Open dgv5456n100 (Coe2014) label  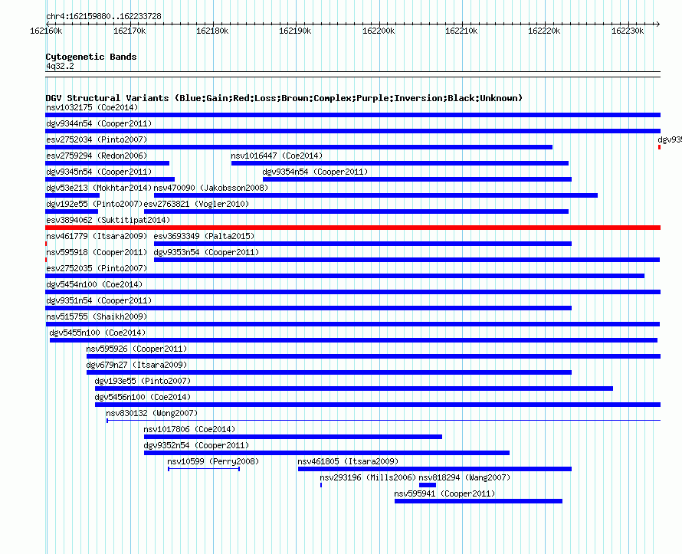click(143, 397)
